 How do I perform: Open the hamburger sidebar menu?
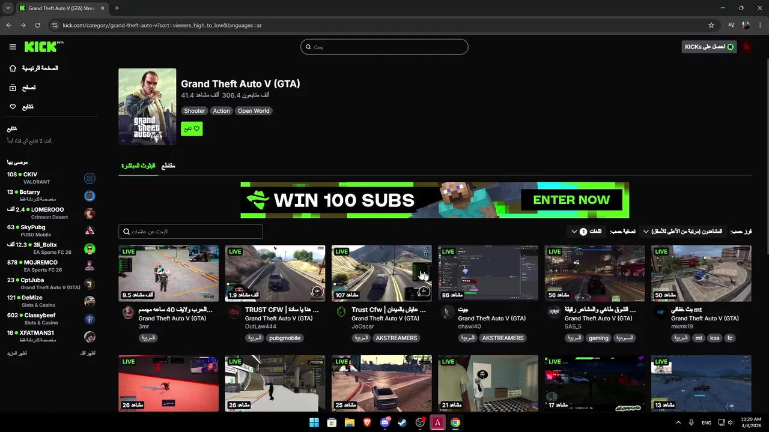(x=13, y=47)
